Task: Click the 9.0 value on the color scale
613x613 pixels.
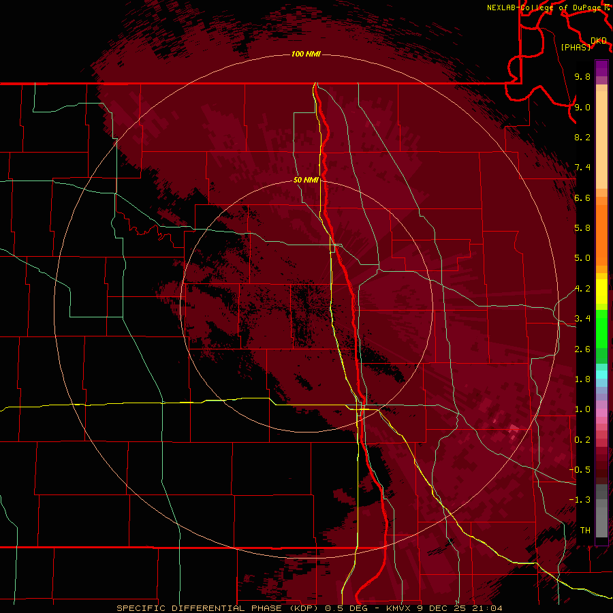Action: pyautogui.click(x=582, y=107)
